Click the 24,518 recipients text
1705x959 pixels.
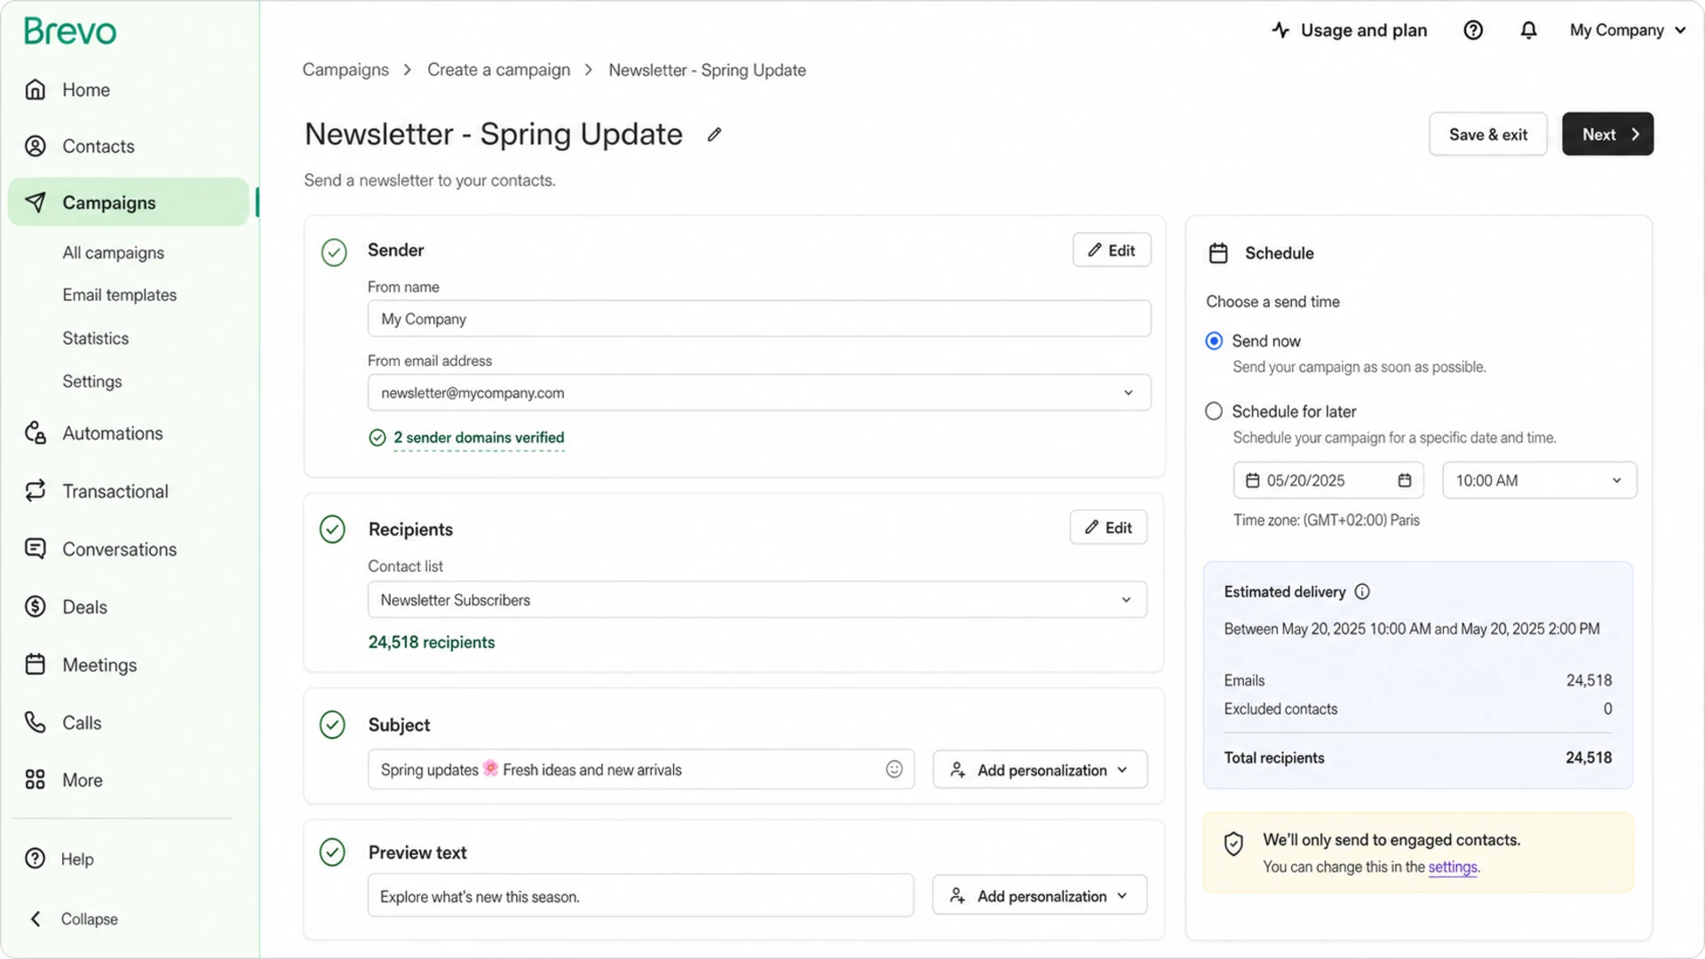(x=432, y=643)
